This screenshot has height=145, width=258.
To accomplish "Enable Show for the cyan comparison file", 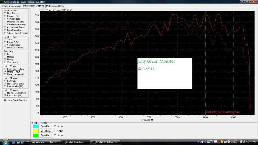I will 55,126.
